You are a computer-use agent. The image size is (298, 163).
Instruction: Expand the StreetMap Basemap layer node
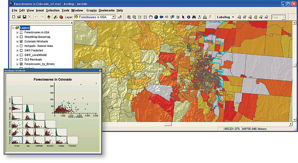[x=17, y=37]
